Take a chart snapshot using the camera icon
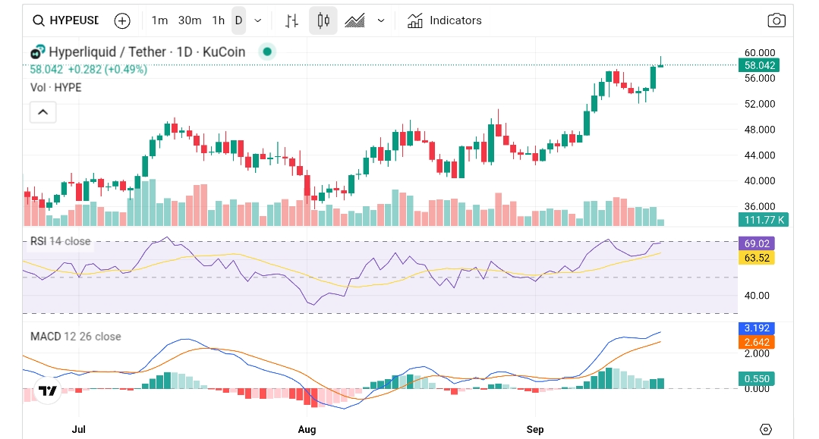Viewport: 819px width, 439px height. click(776, 20)
